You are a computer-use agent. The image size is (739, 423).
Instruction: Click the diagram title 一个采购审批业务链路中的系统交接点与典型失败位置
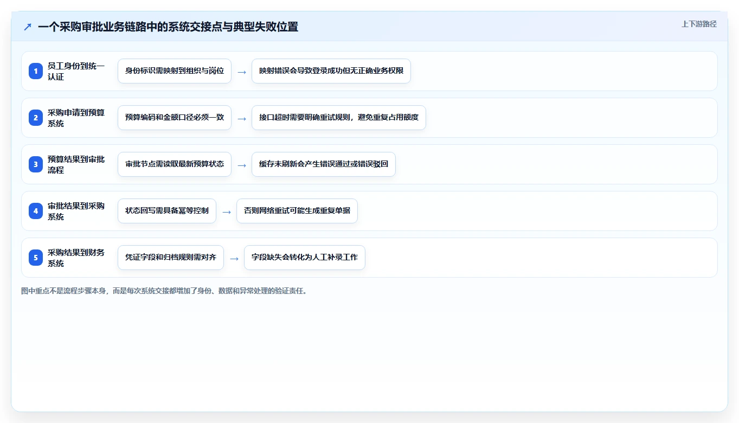pyautogui.click(x=168, y=27)
